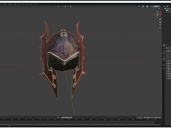Open transform orientation 全局 dropdown
Screen dimensions: 171x128
tap(58, 6)
